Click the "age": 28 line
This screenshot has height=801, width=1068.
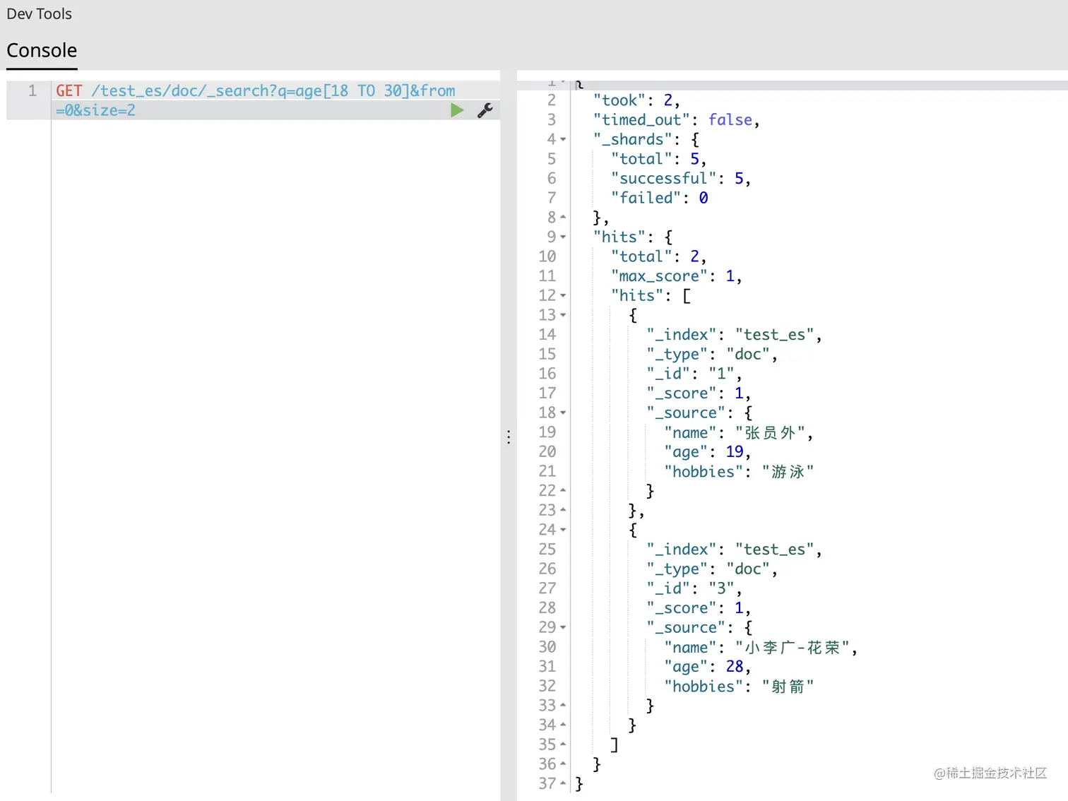click(x=707, y=667)
